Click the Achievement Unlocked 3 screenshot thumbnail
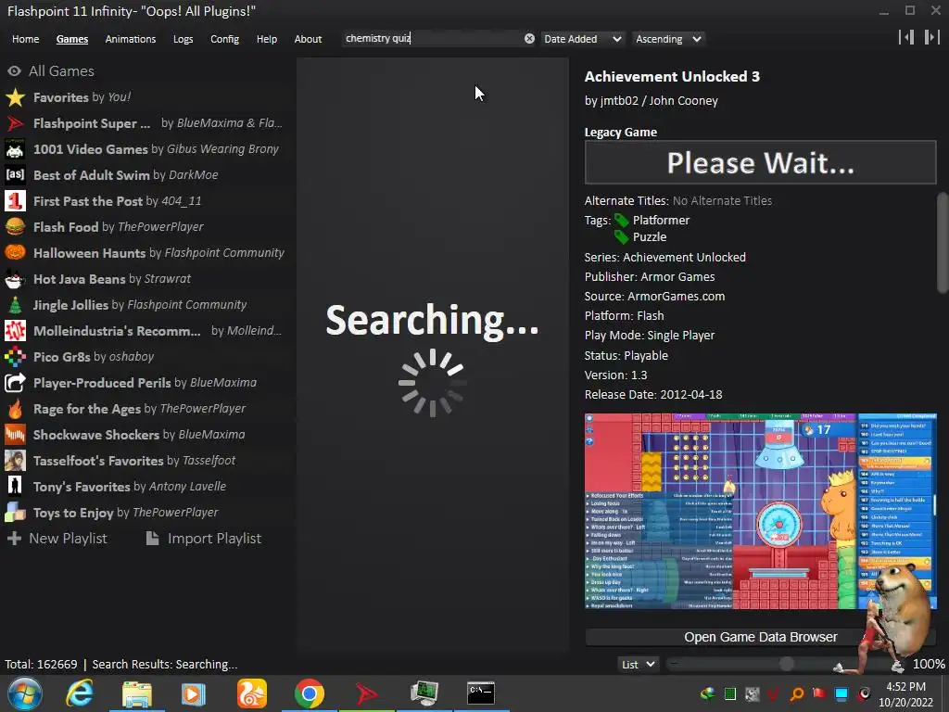Image resolution: width=949 pixels, height=712 pixels. pyautogui.click(x=760, y=511)
